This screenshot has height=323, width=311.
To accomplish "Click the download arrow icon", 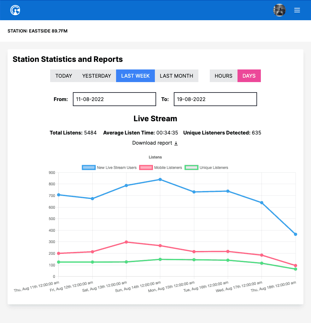I will click(176, 143).
